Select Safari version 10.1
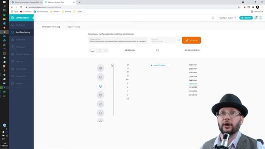The image size is (265, 149). [x=128, y=79]
